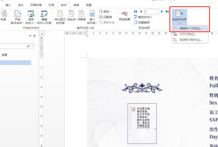The height and width of the screenshot is (147, 218).
Task: Click the decorative floral ornament image
Action: (x=142, y=88)
